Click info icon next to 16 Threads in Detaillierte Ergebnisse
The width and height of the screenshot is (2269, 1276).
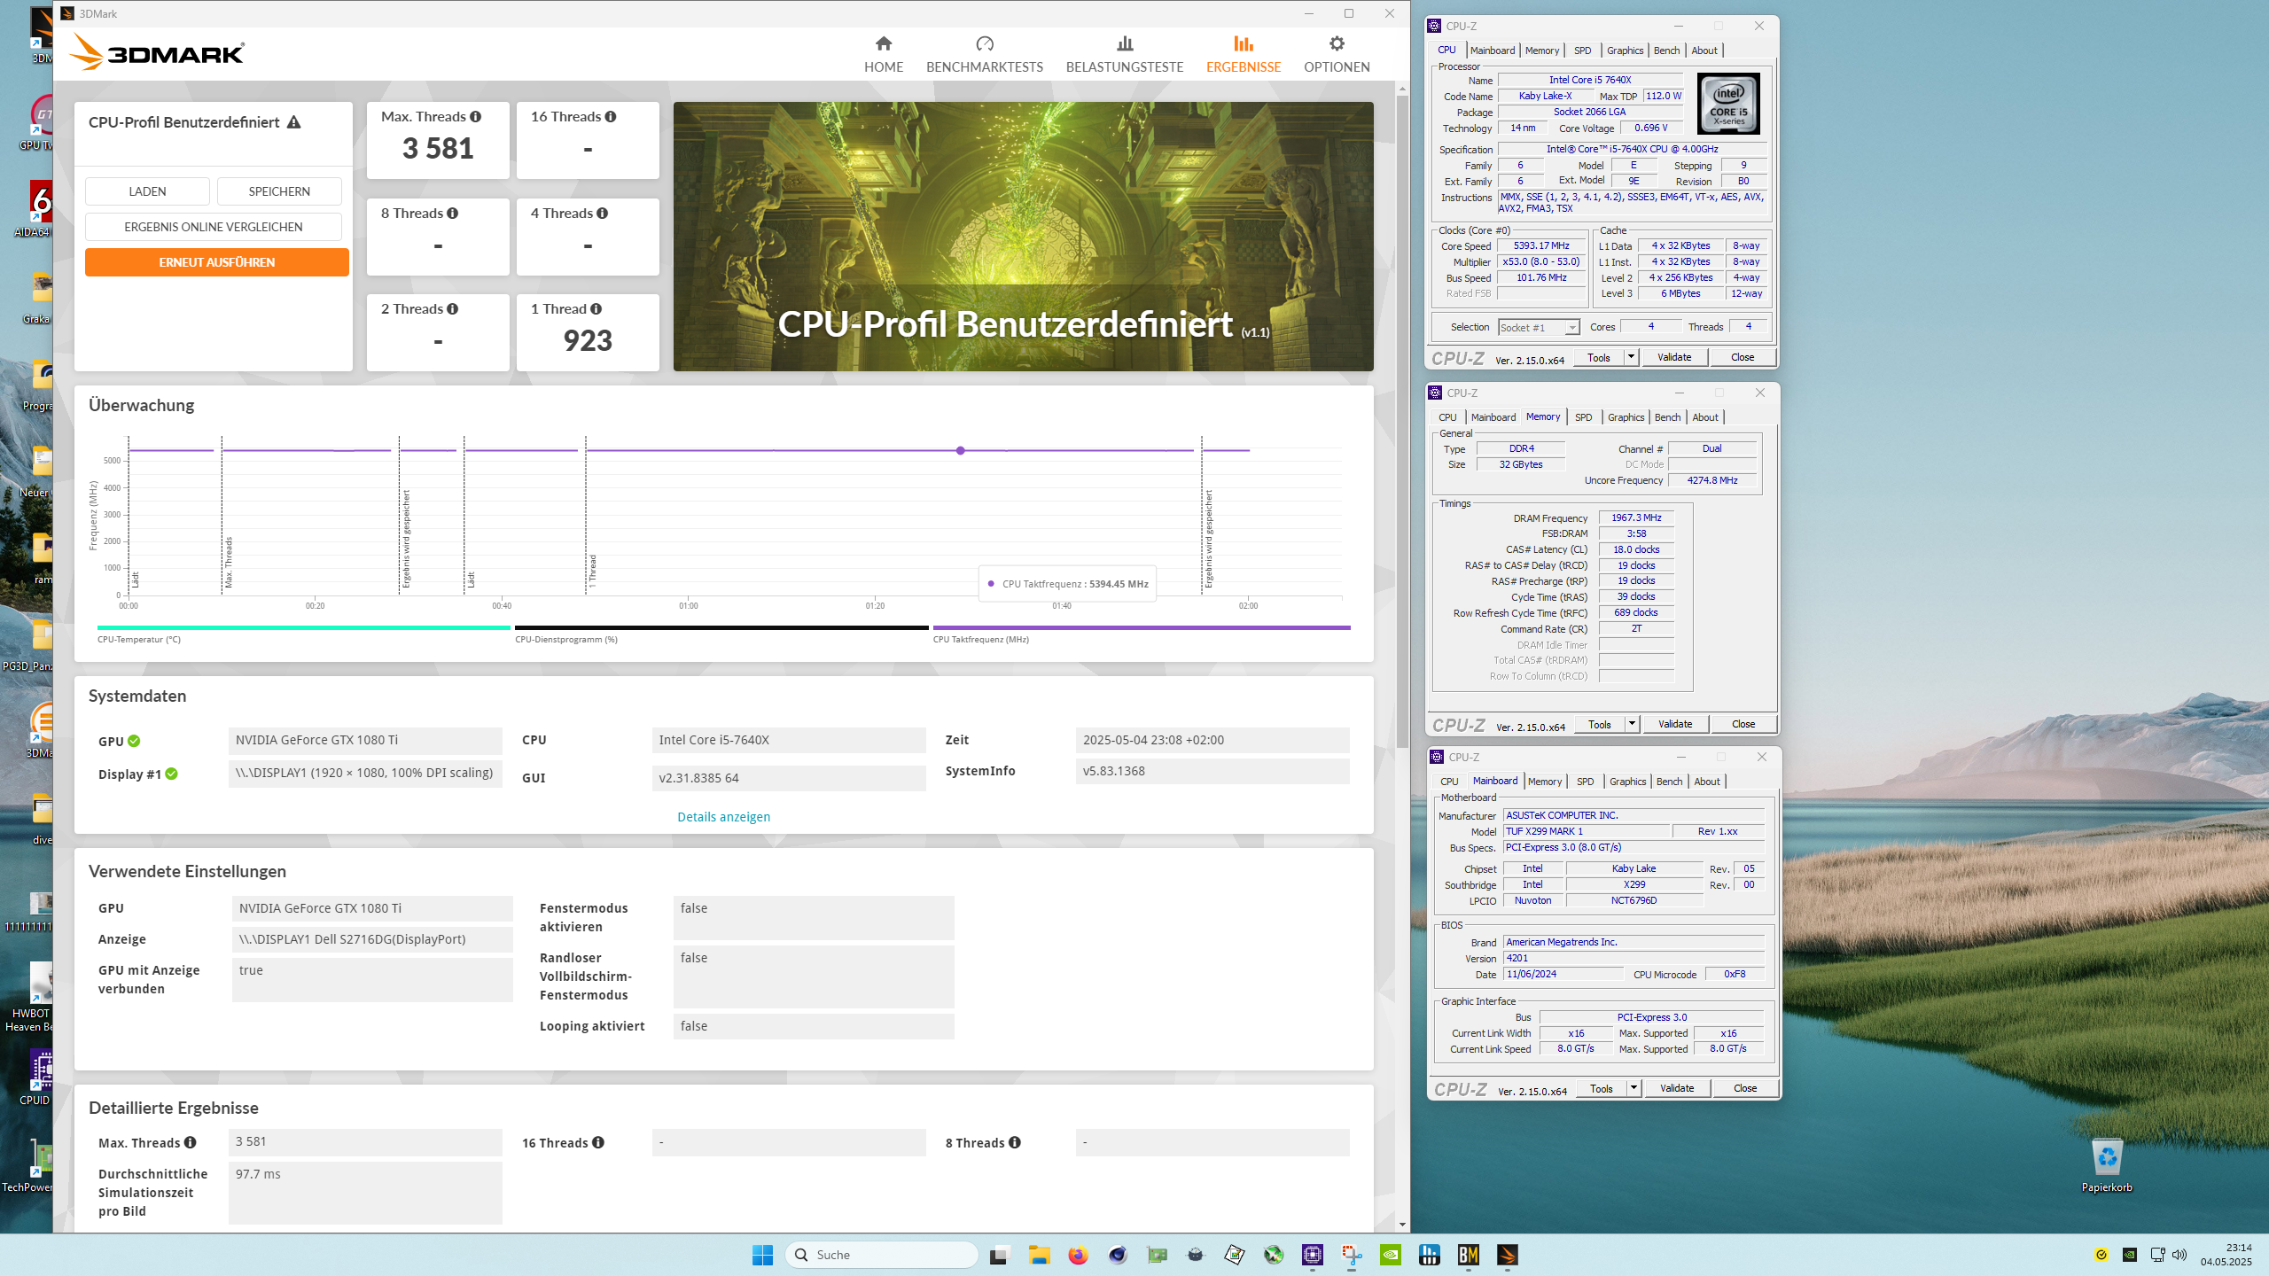(598, 1142)
